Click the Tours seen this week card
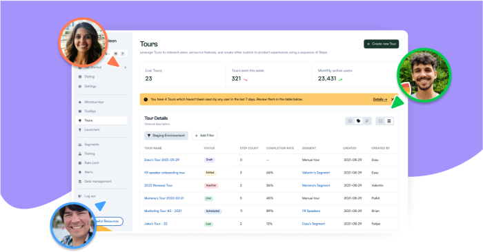 tap(269, 75)
